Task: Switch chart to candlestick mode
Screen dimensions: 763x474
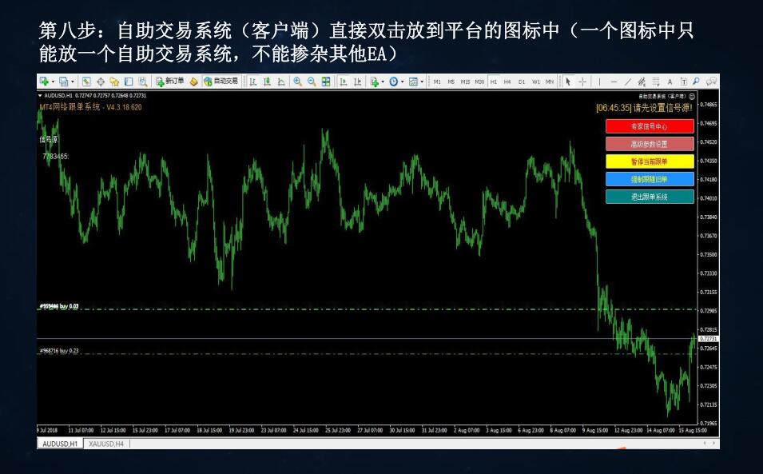Action: pos(266,81)
